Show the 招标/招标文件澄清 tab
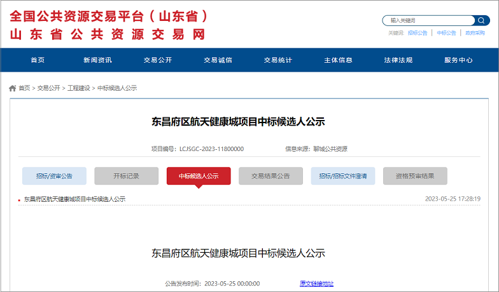This screenshot has width=499, height=292. tap(343, 176)
